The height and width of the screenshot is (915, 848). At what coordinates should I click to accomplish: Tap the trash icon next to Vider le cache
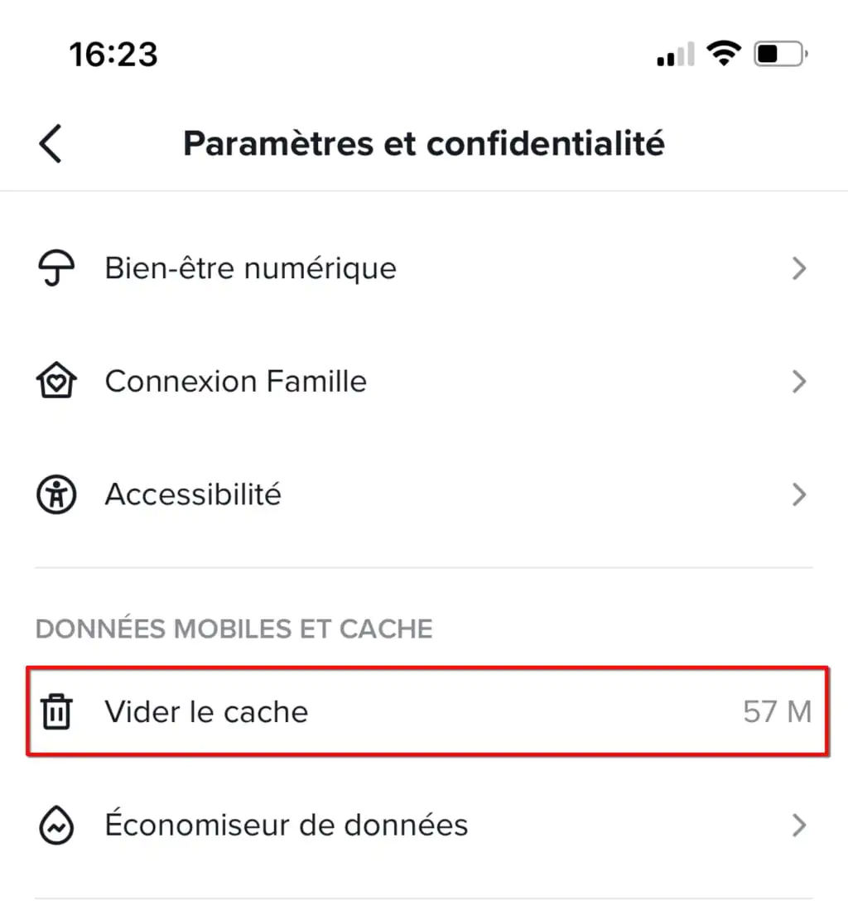(x=55, y=712)
